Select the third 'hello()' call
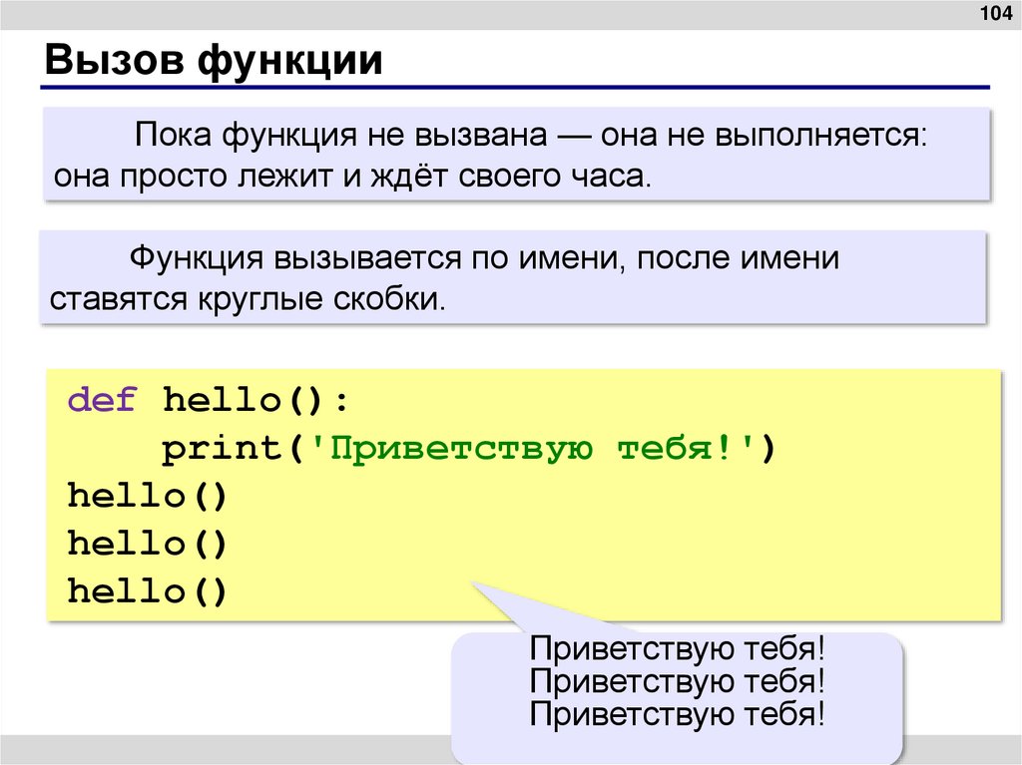Image resolution: width=1022 pixels, height=765 pixels. point(147,590)
